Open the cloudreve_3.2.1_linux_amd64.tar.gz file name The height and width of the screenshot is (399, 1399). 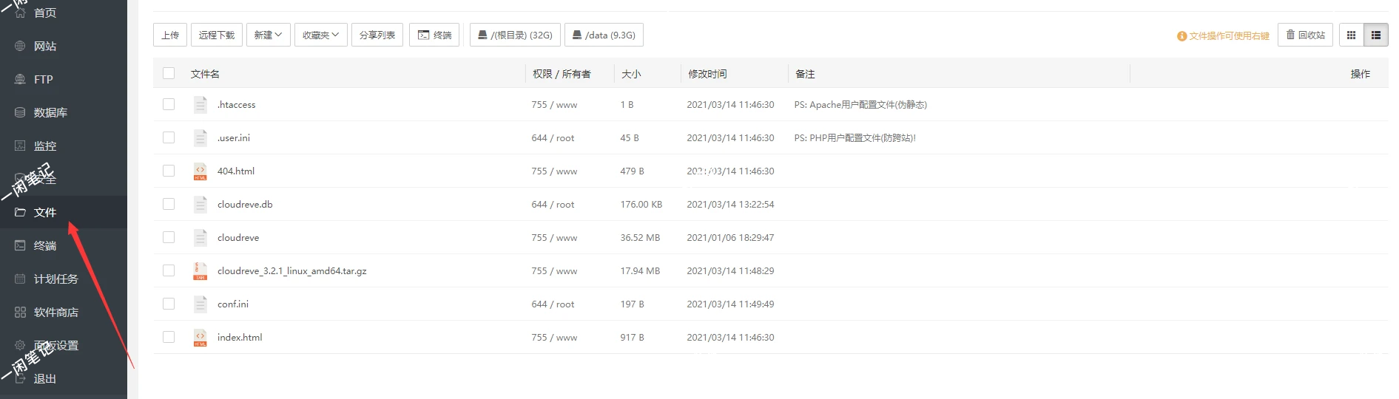coord(291,271)
